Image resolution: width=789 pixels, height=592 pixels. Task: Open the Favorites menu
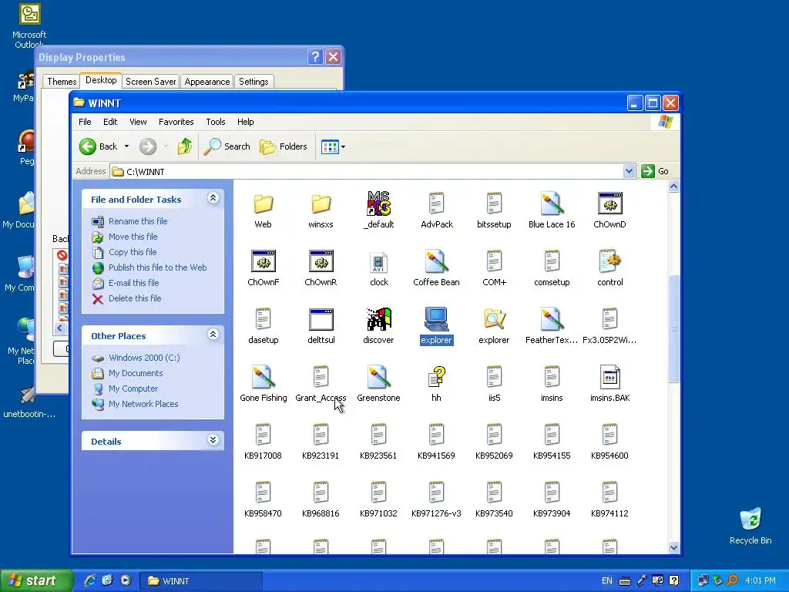176,122
